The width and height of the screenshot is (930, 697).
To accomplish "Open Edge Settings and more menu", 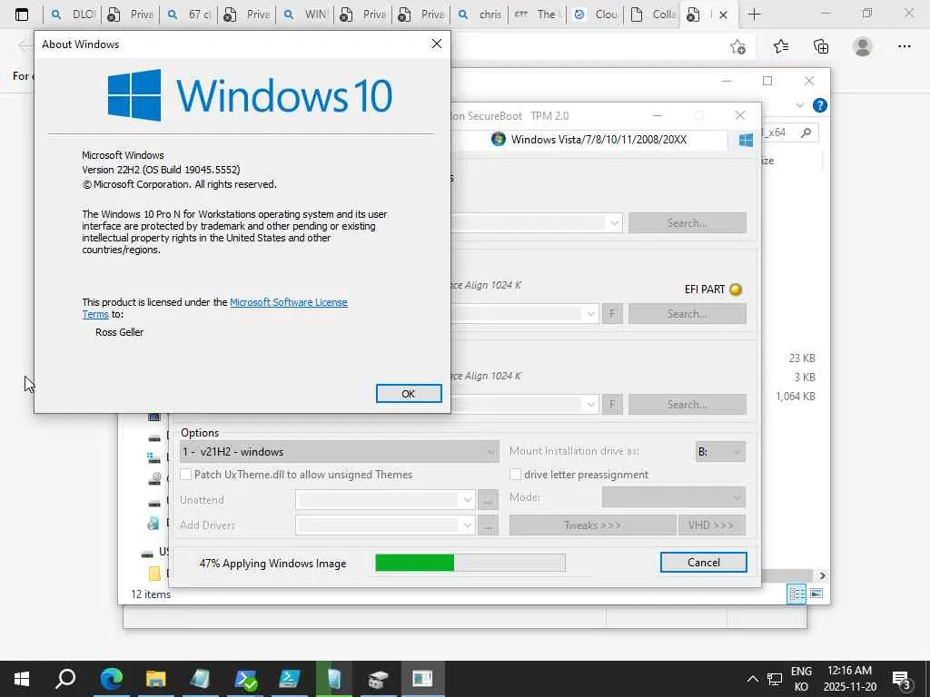I will coord(904,46).
